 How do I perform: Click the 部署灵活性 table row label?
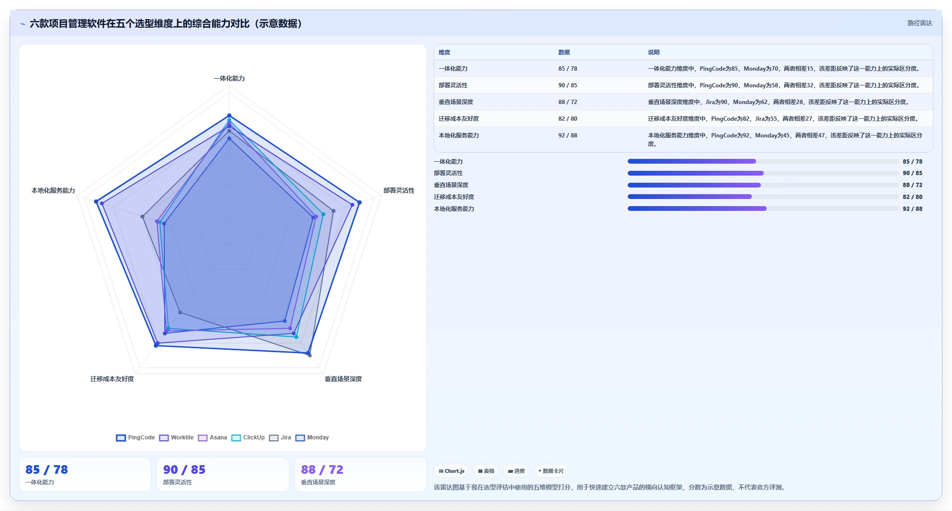coord(453,85)
